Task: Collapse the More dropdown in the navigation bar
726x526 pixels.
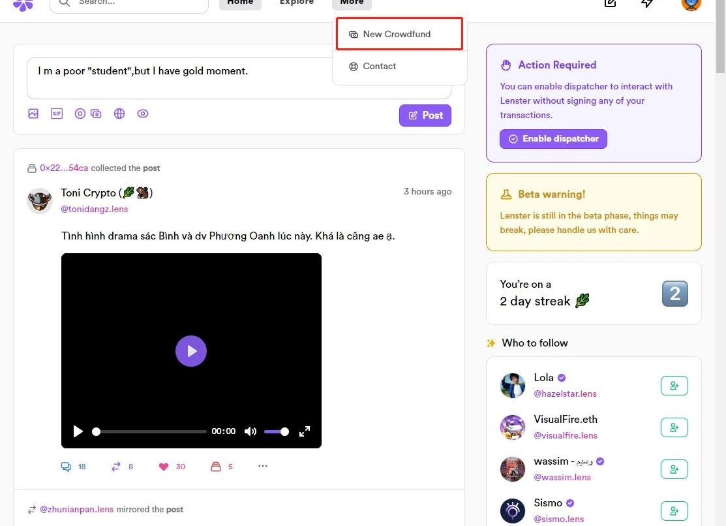Action: pos(352,3)
